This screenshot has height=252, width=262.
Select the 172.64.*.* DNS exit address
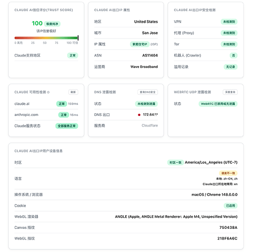tap(150, 115)
